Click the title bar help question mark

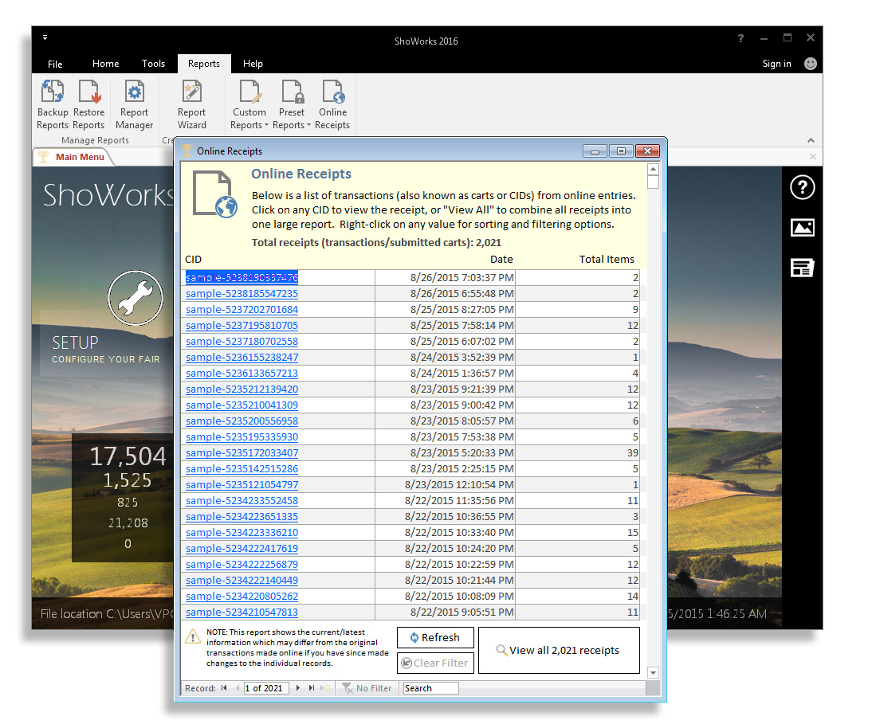point(740,38)
